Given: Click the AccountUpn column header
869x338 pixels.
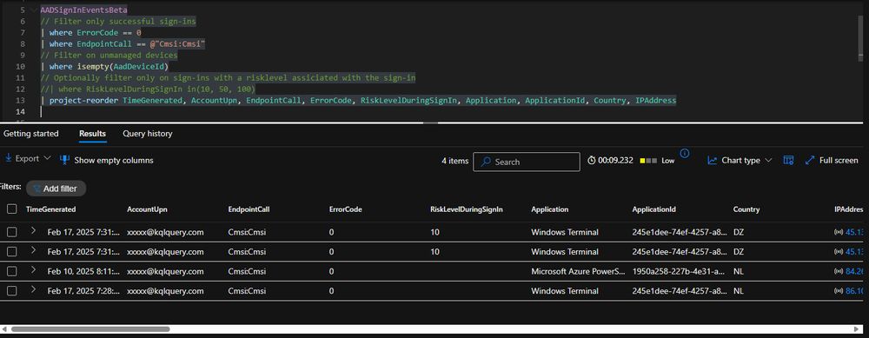Looking at the screenshot, I should coord(147,209).
